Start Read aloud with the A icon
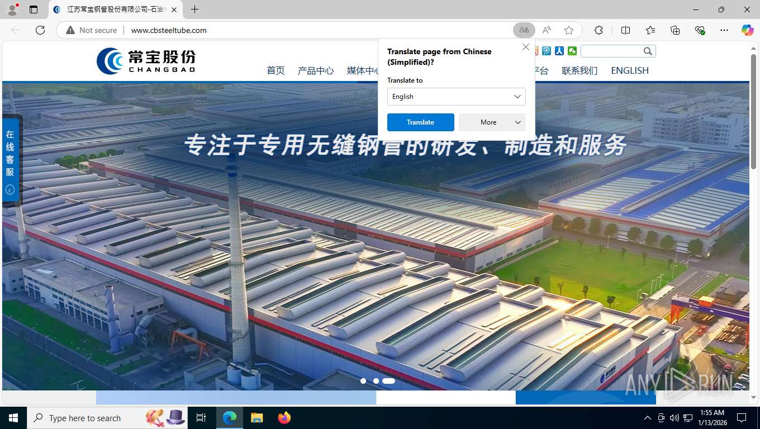 coord(547,30)
